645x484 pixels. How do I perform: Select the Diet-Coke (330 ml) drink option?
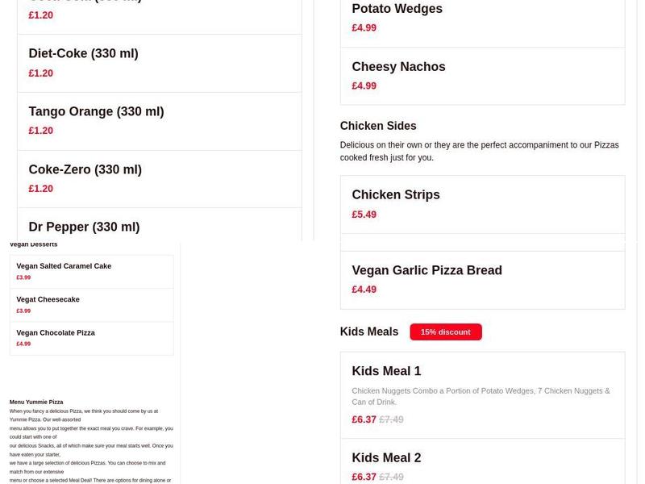click(82, 53)
